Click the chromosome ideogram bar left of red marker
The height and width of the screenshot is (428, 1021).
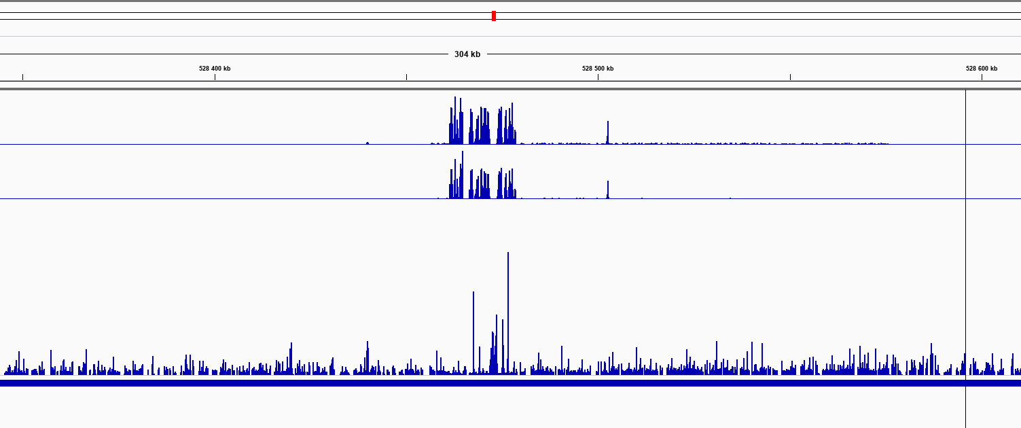coord(245,16)
